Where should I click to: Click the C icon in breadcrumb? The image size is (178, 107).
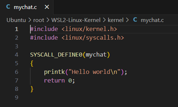(x=135, y=20)
